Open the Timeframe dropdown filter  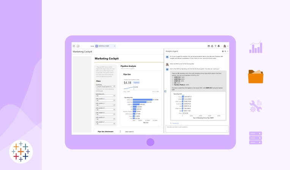point(105,87)
